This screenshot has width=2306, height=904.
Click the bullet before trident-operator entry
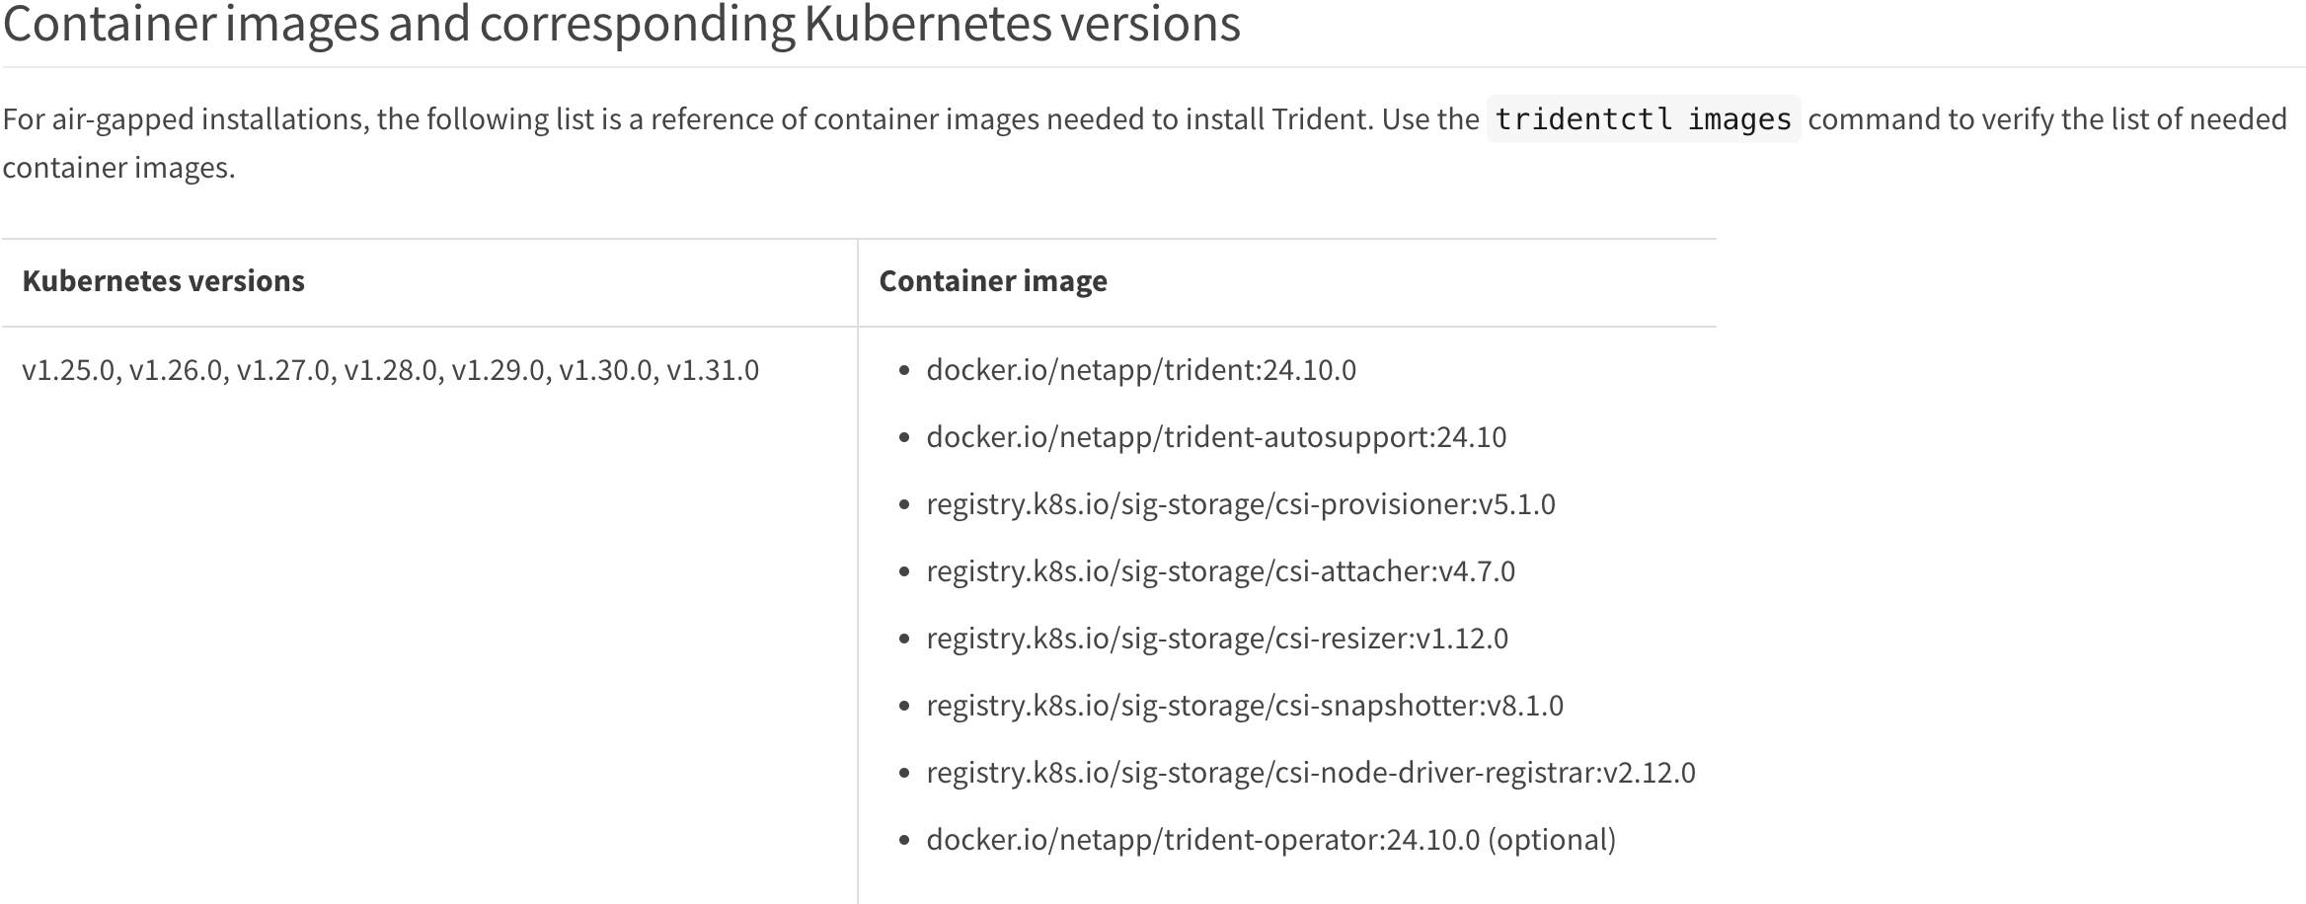point(903,841)
